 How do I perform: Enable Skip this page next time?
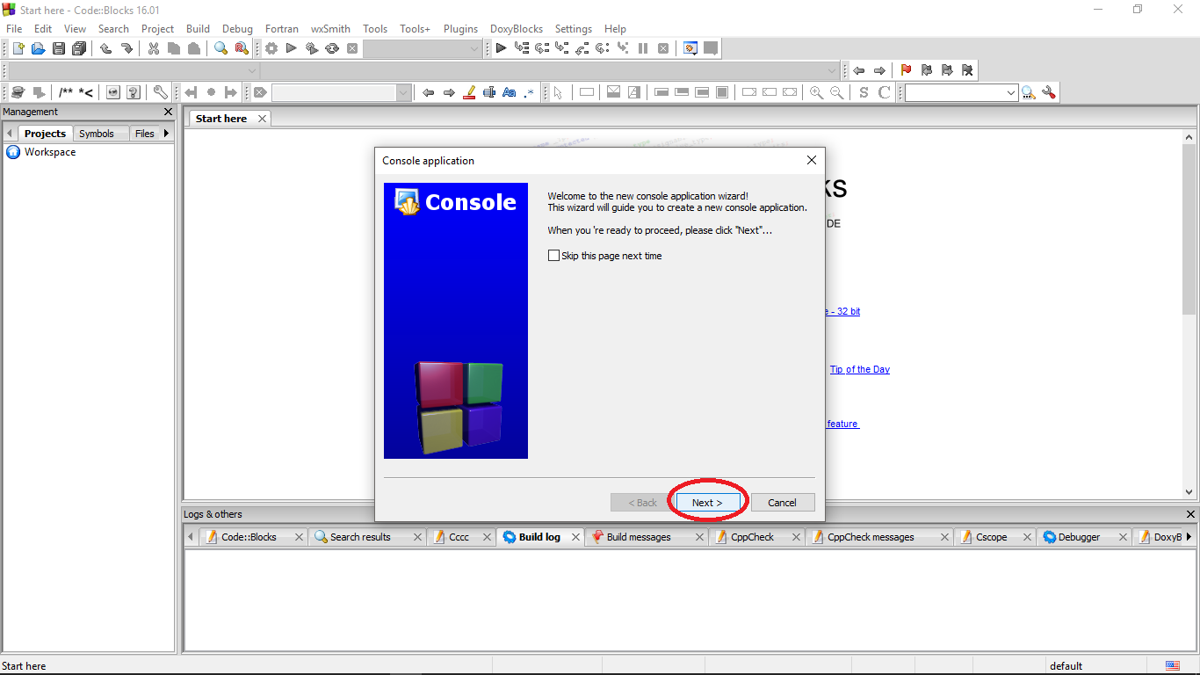point(554,255)
